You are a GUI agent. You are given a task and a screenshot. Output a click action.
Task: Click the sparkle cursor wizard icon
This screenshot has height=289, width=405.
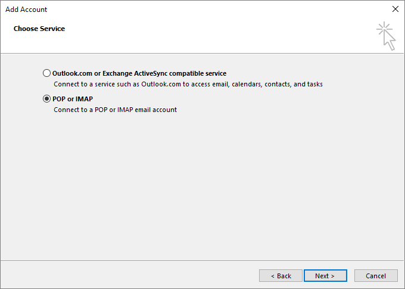click(x=386, y=36)
